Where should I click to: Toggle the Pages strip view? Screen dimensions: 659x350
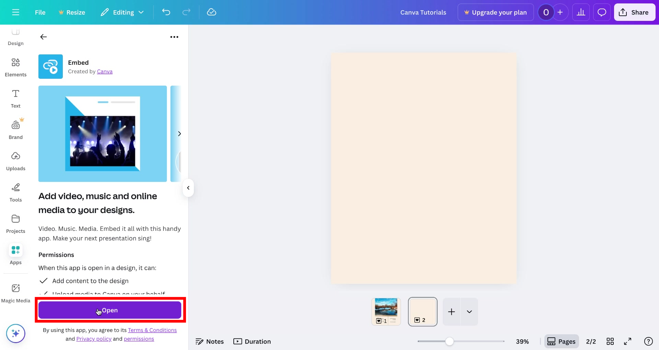tap(562, 341)
